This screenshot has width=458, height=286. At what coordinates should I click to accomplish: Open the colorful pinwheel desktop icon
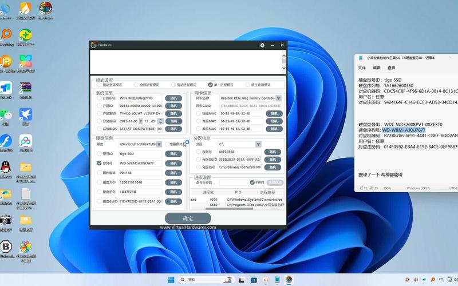point(26,251)
